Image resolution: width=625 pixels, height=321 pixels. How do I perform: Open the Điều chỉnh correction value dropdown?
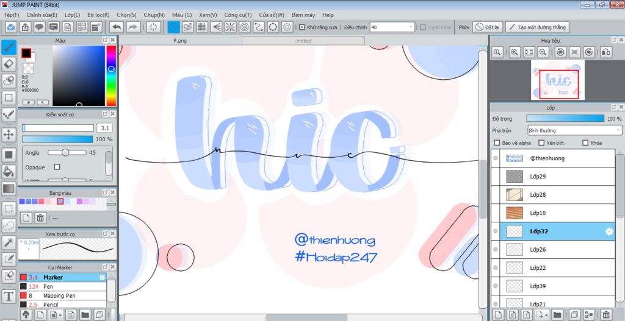click(392, 27)
